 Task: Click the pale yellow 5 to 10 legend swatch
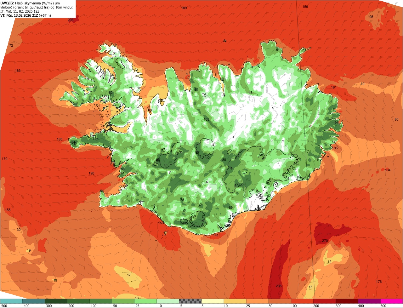[x=213, y=301]
